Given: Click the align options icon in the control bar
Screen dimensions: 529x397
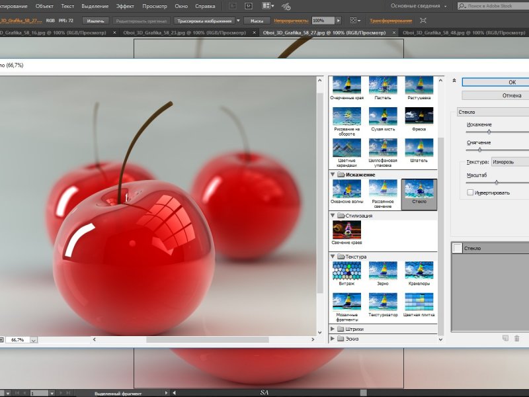Looking at the screenshot, I should (x=355, y=21).
